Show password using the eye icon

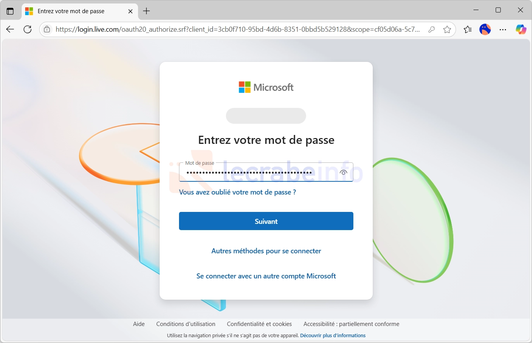[343, 172]
